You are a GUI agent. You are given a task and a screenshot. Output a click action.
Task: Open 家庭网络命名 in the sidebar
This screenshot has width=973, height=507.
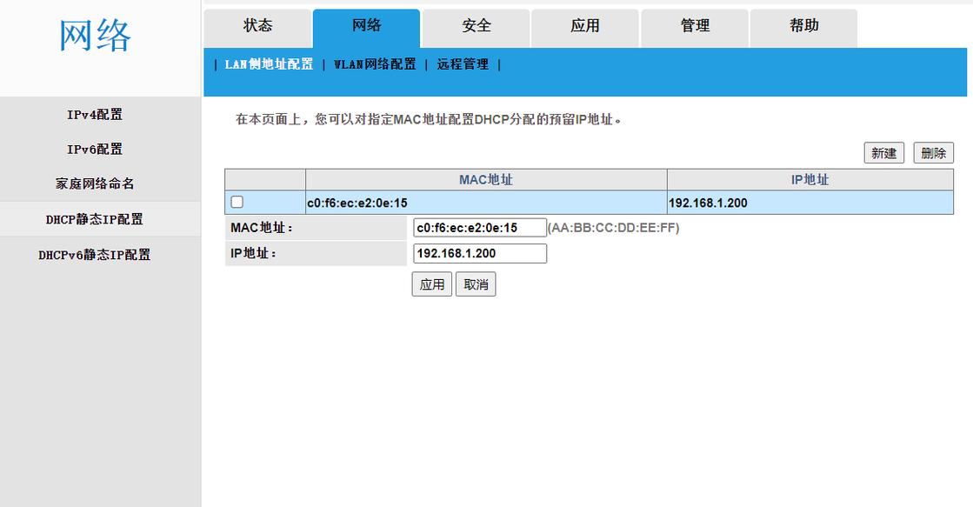coord(96,183)
